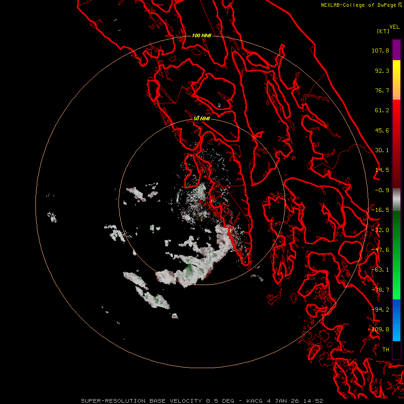
Task: Click the NEXLAB-College of DuPage credit text
Action: coord(359,5)
